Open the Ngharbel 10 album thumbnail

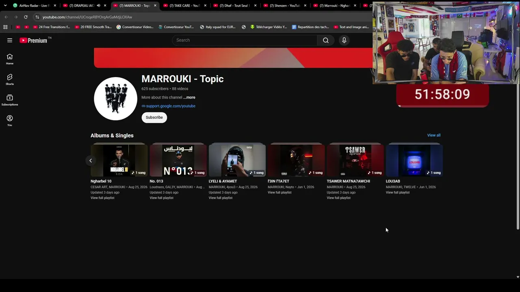[x=119, y=161]
